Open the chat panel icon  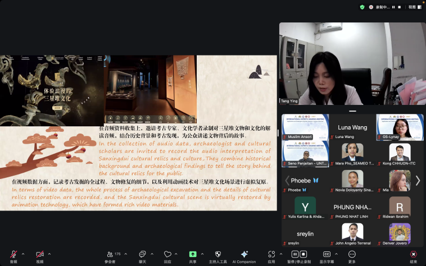(142, 254)
